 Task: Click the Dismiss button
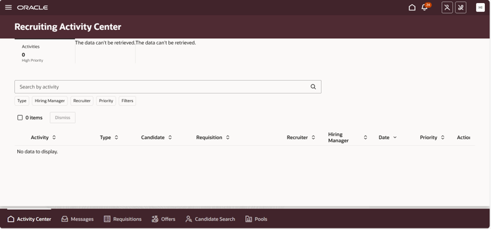pyautogui.click(x=63, y=117)
